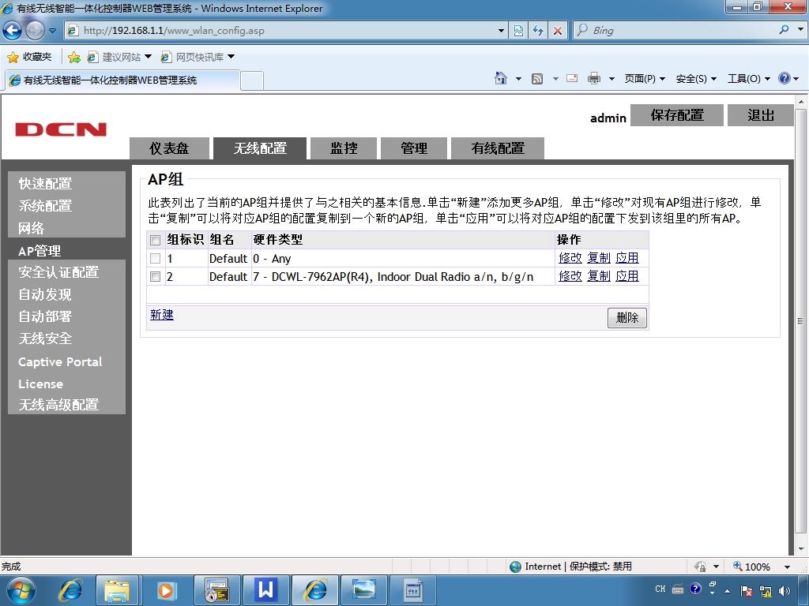Screen dimensions: 809x606
Task: Click the address bar URL field
Action: [286, 31]
